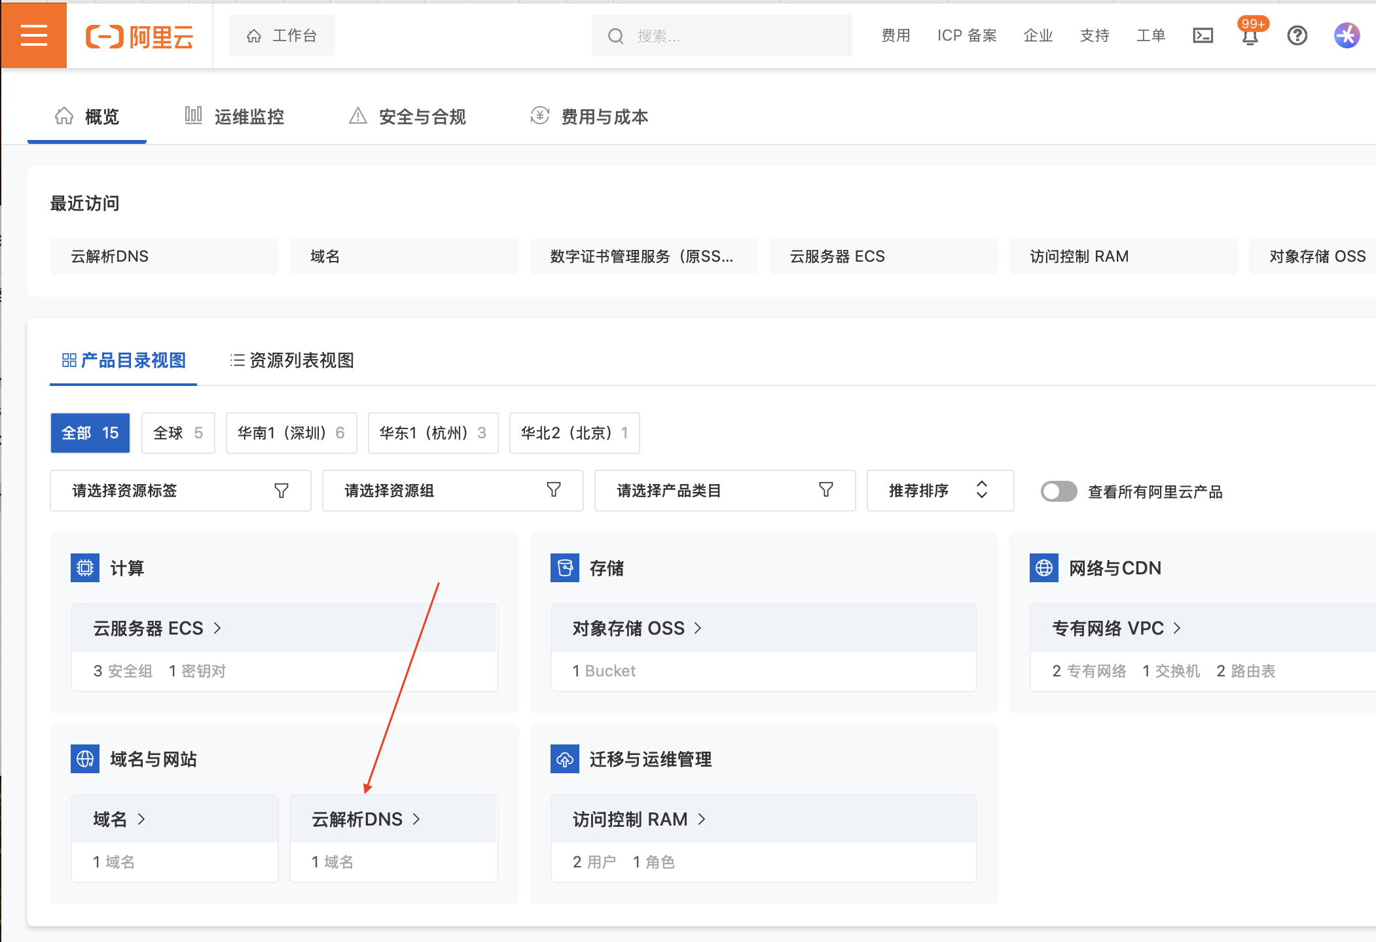Screen dimensions: 1376x942
Task: Click the 域名与网站 globe icon
Action: coord(85,759)
